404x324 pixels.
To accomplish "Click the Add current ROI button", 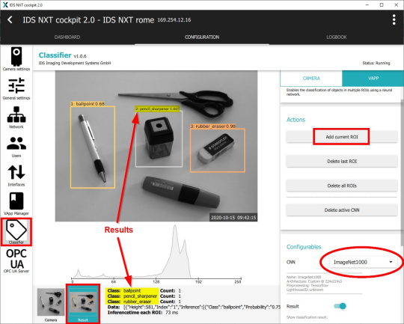I will pos(342,137).
